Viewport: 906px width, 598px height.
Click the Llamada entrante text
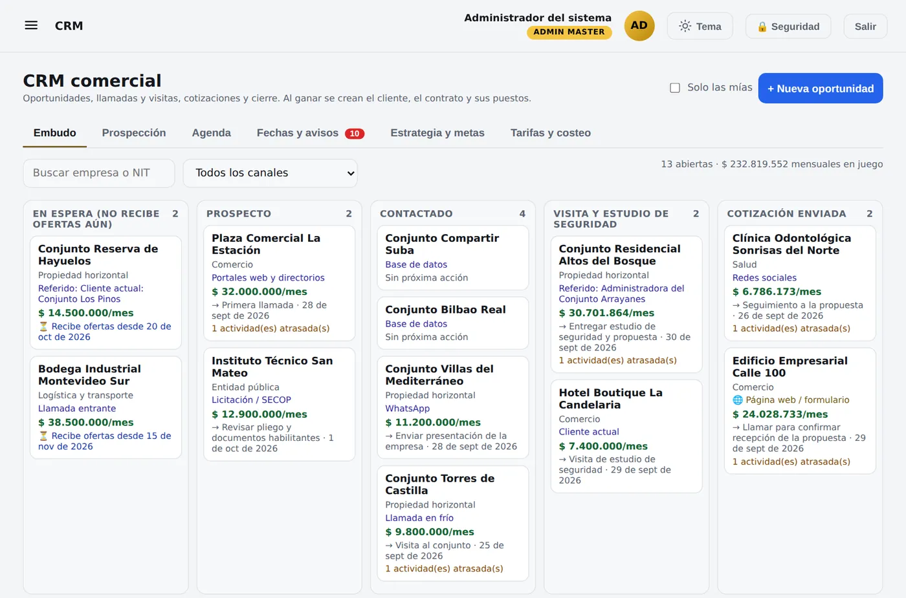pyautogui.click(x=77, y=409)
